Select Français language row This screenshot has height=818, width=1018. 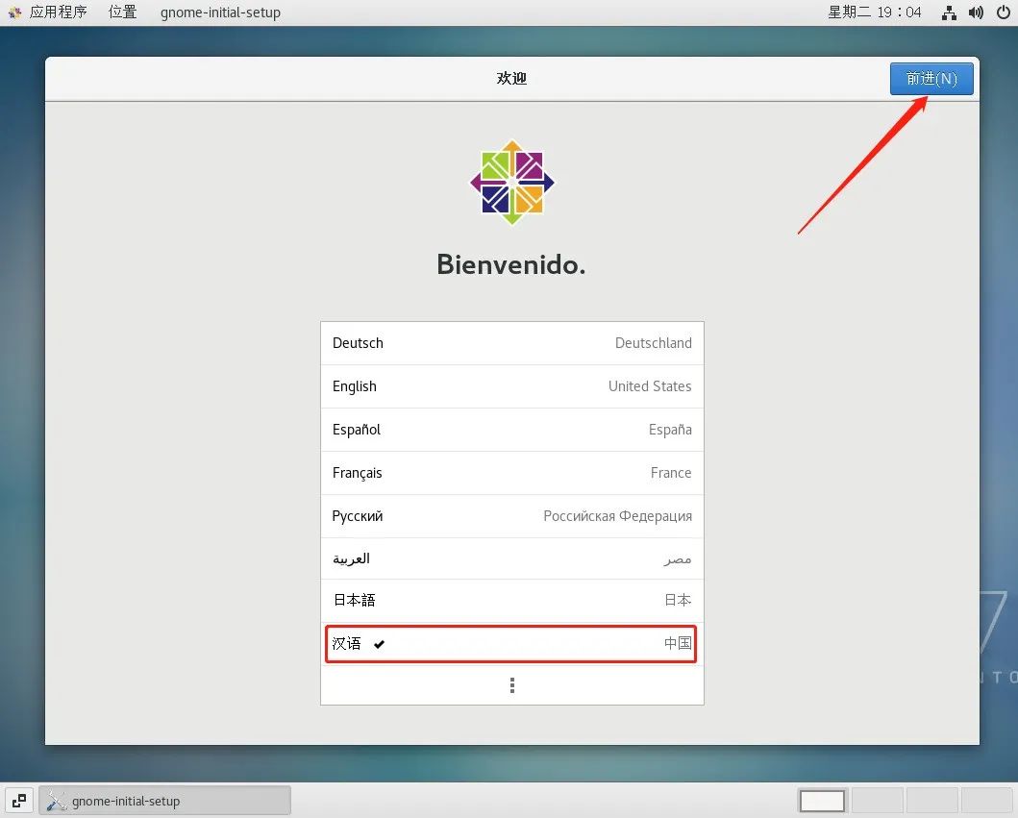tap(512, 473)
